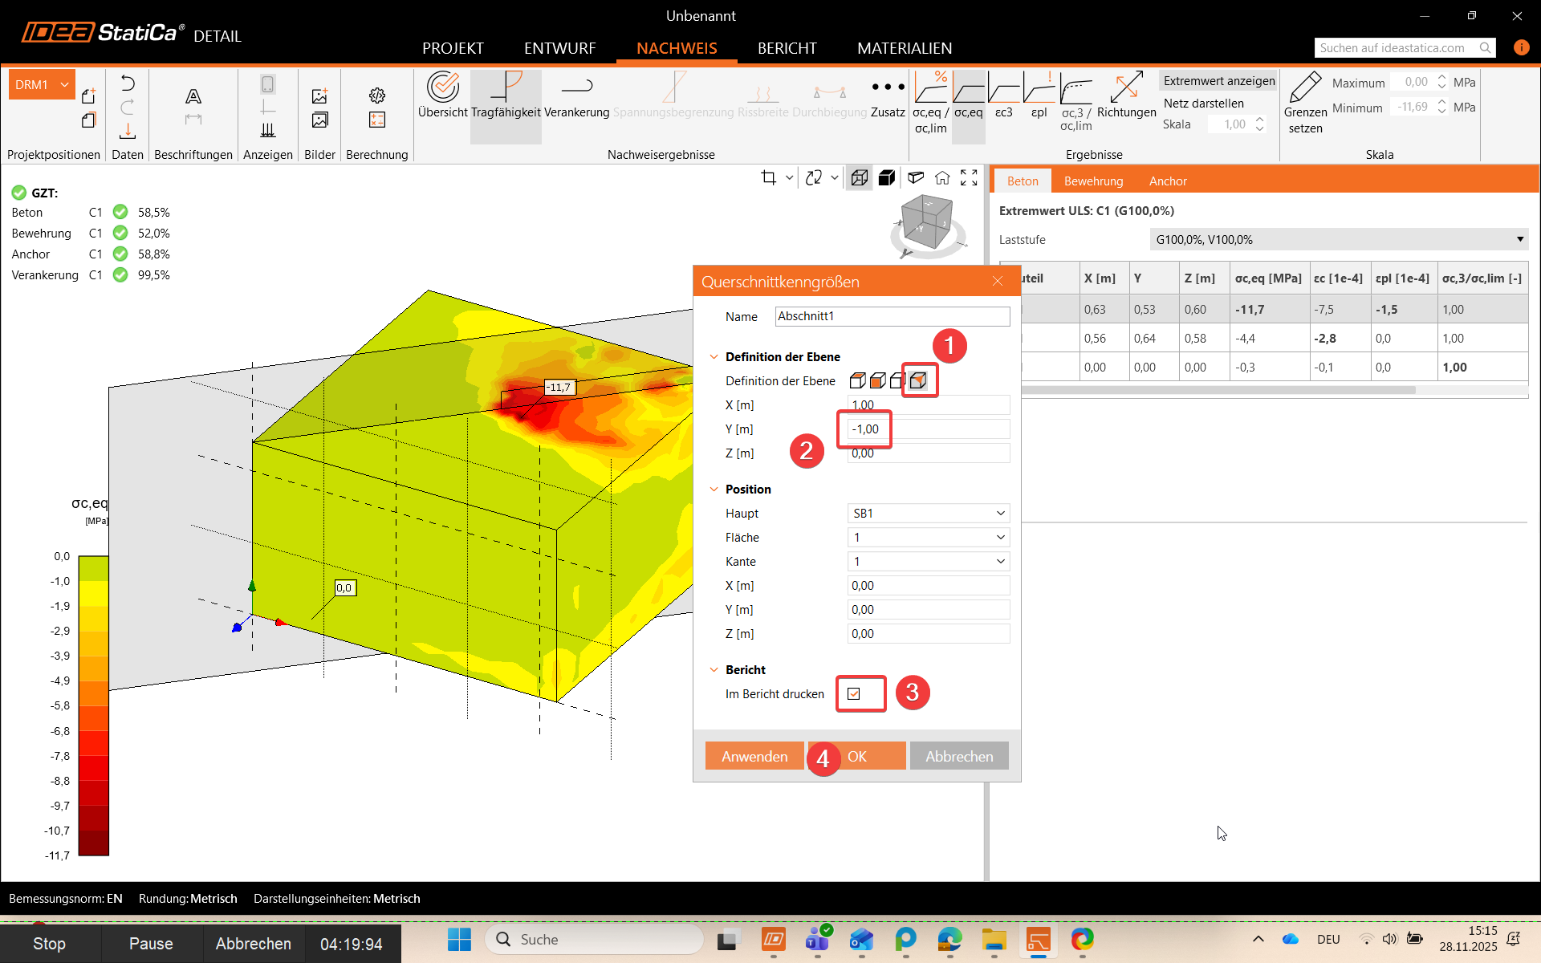Image resolution: width=1541 pixels, height=963 pixels.
Task: Switch to solid black cube view
Action: tap(887, 177)
